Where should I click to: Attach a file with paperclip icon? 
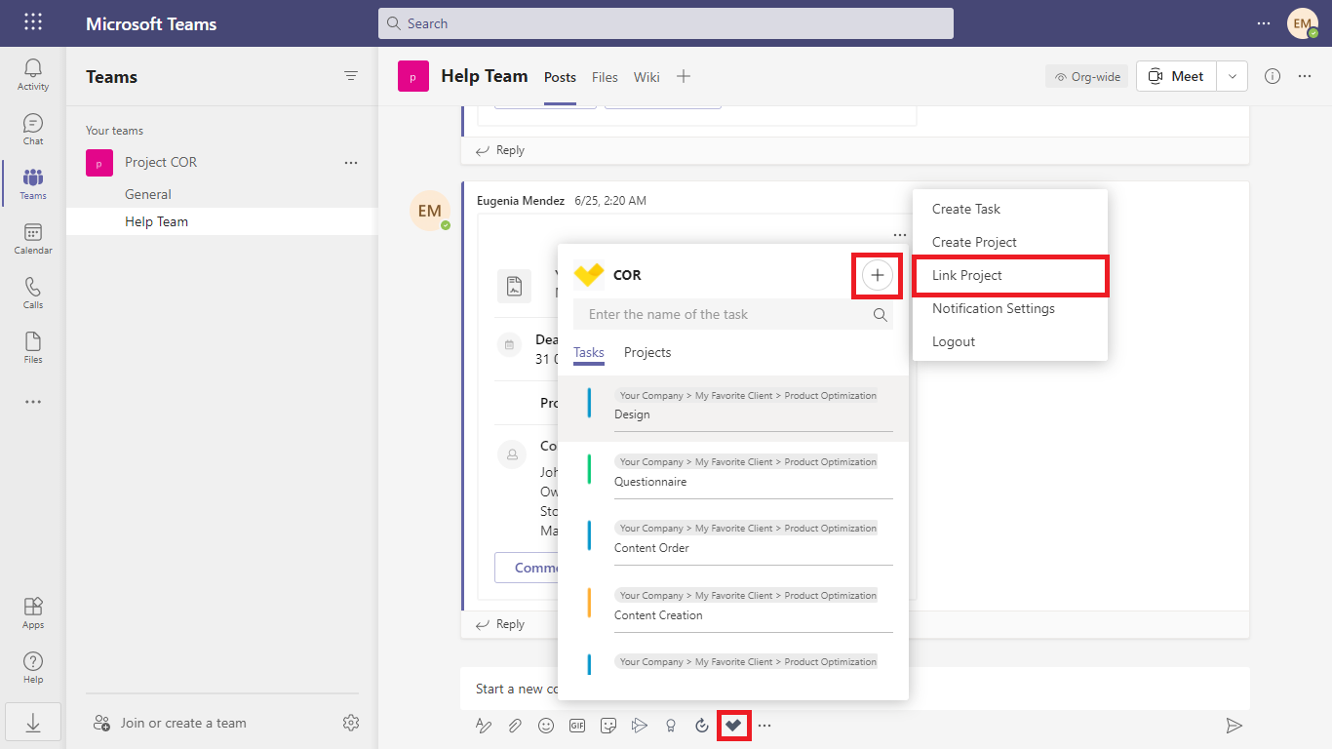[514, 726]
